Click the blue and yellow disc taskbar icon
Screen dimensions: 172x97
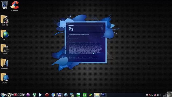pyautogui.click(x=53, y=95)
